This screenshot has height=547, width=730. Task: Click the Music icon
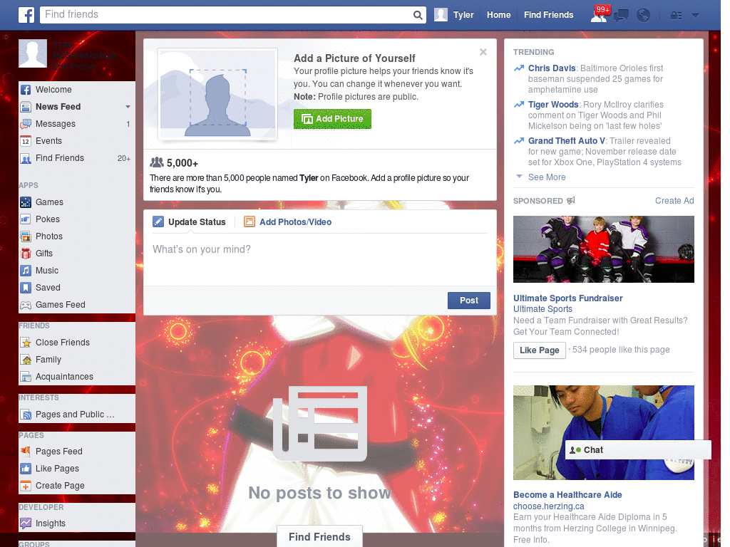pyautogui.click(x=26, y=271)
